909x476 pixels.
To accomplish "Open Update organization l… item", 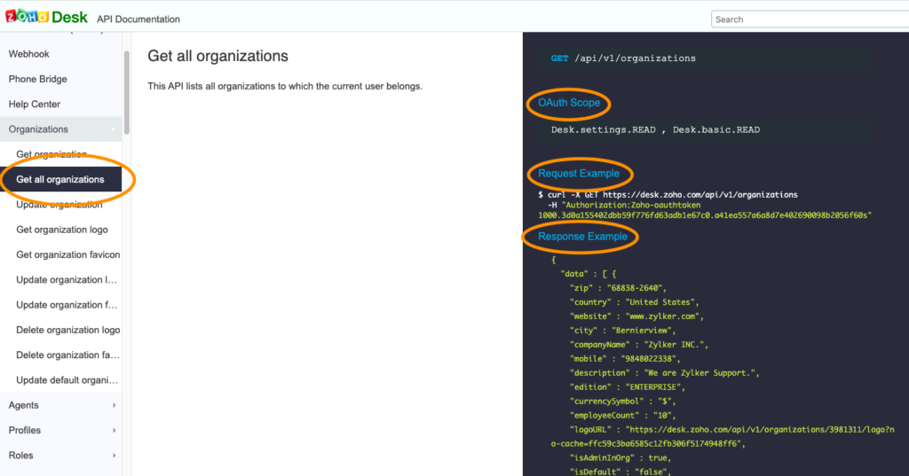I will [x=67, y=280].
